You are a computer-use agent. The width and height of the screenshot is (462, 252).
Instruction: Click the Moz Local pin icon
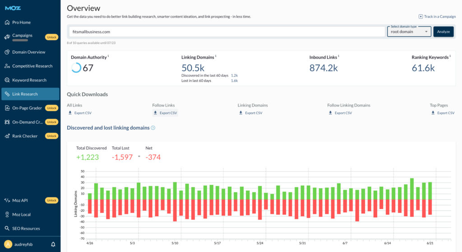click(7, 215)
